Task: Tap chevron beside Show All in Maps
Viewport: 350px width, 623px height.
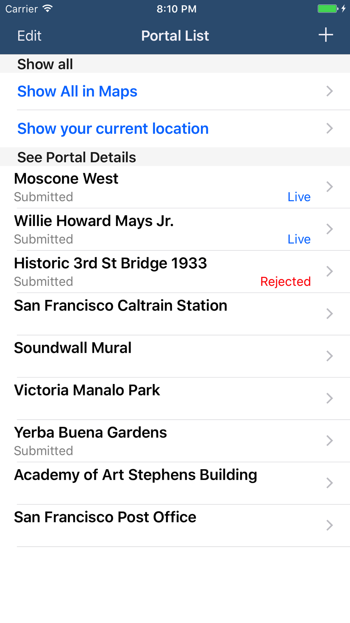Action: (x=329, y=91)
